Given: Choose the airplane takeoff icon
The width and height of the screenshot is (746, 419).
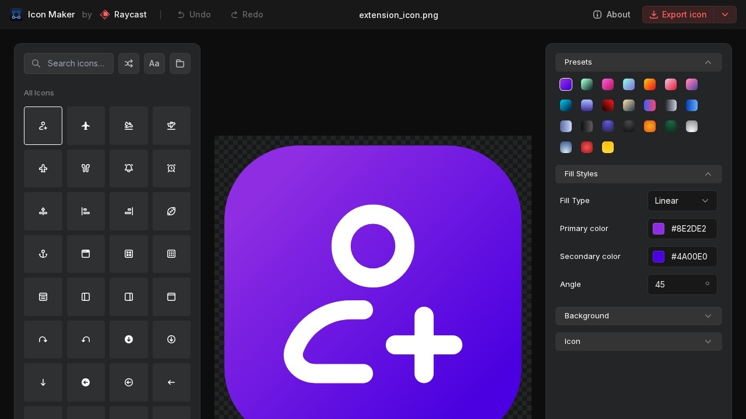Looking at the screenshot, I should coord(171,126).
